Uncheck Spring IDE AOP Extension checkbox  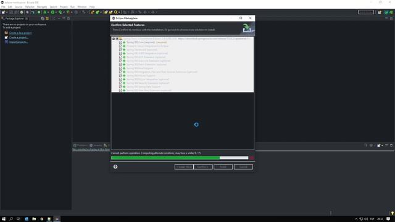(x=121, y=57)
